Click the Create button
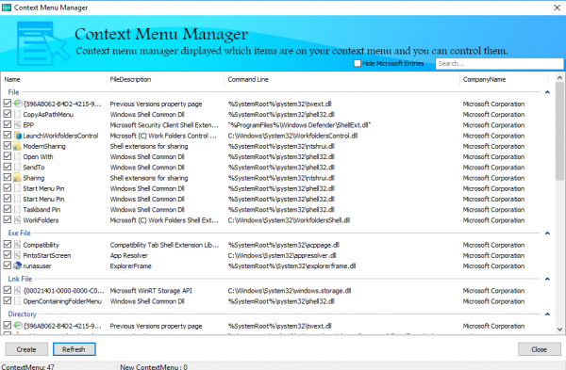The width and height of the screenshot is (566, 370). pyautogui.click(x=26, y=349)
